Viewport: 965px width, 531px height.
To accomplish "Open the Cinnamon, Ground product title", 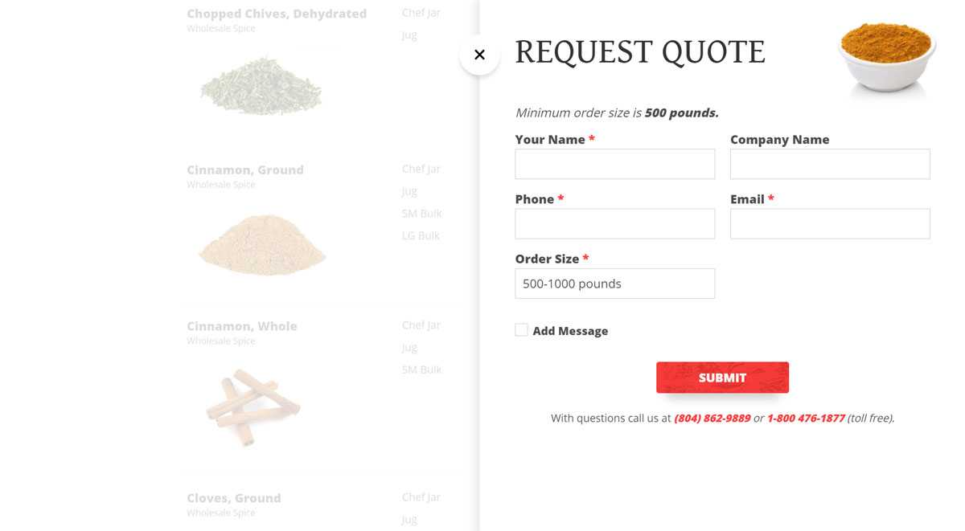I will [245, 170].
